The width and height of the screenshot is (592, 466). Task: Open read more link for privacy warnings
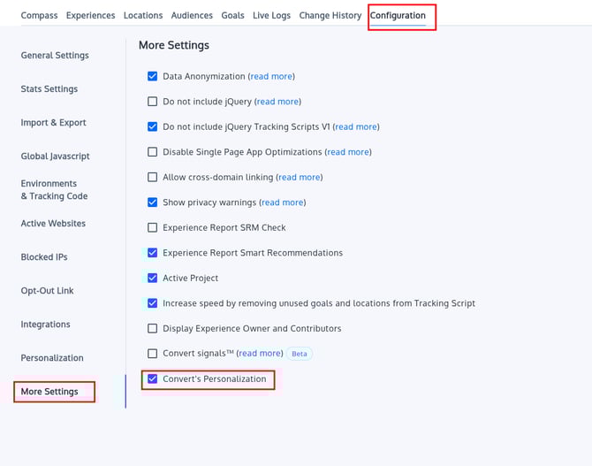click(x=283, y=202)
